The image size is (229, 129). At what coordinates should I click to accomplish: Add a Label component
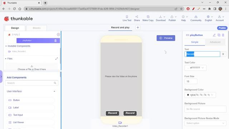coord(30,107)
